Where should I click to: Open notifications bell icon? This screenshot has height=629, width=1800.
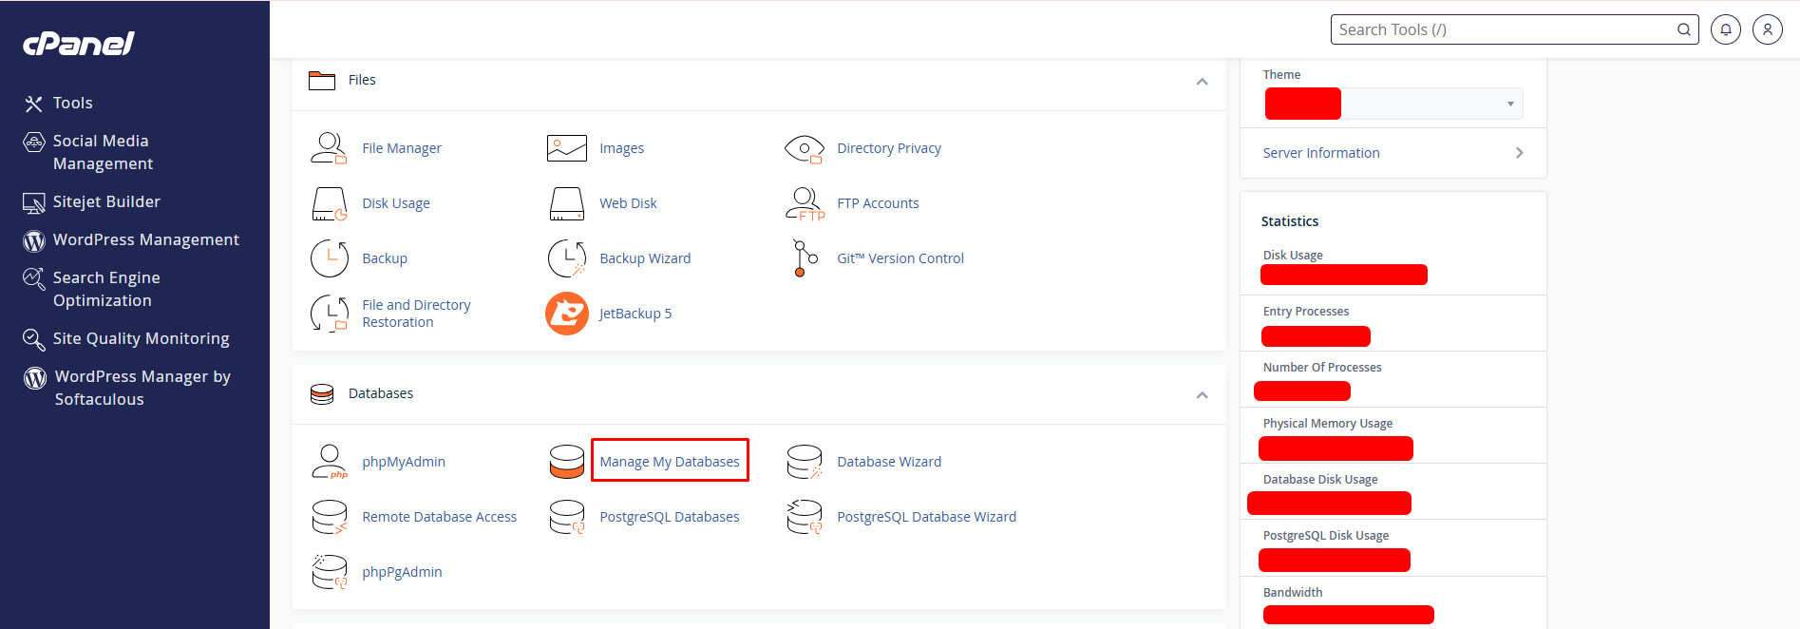pyautogui.click(x=1725, y=29)
